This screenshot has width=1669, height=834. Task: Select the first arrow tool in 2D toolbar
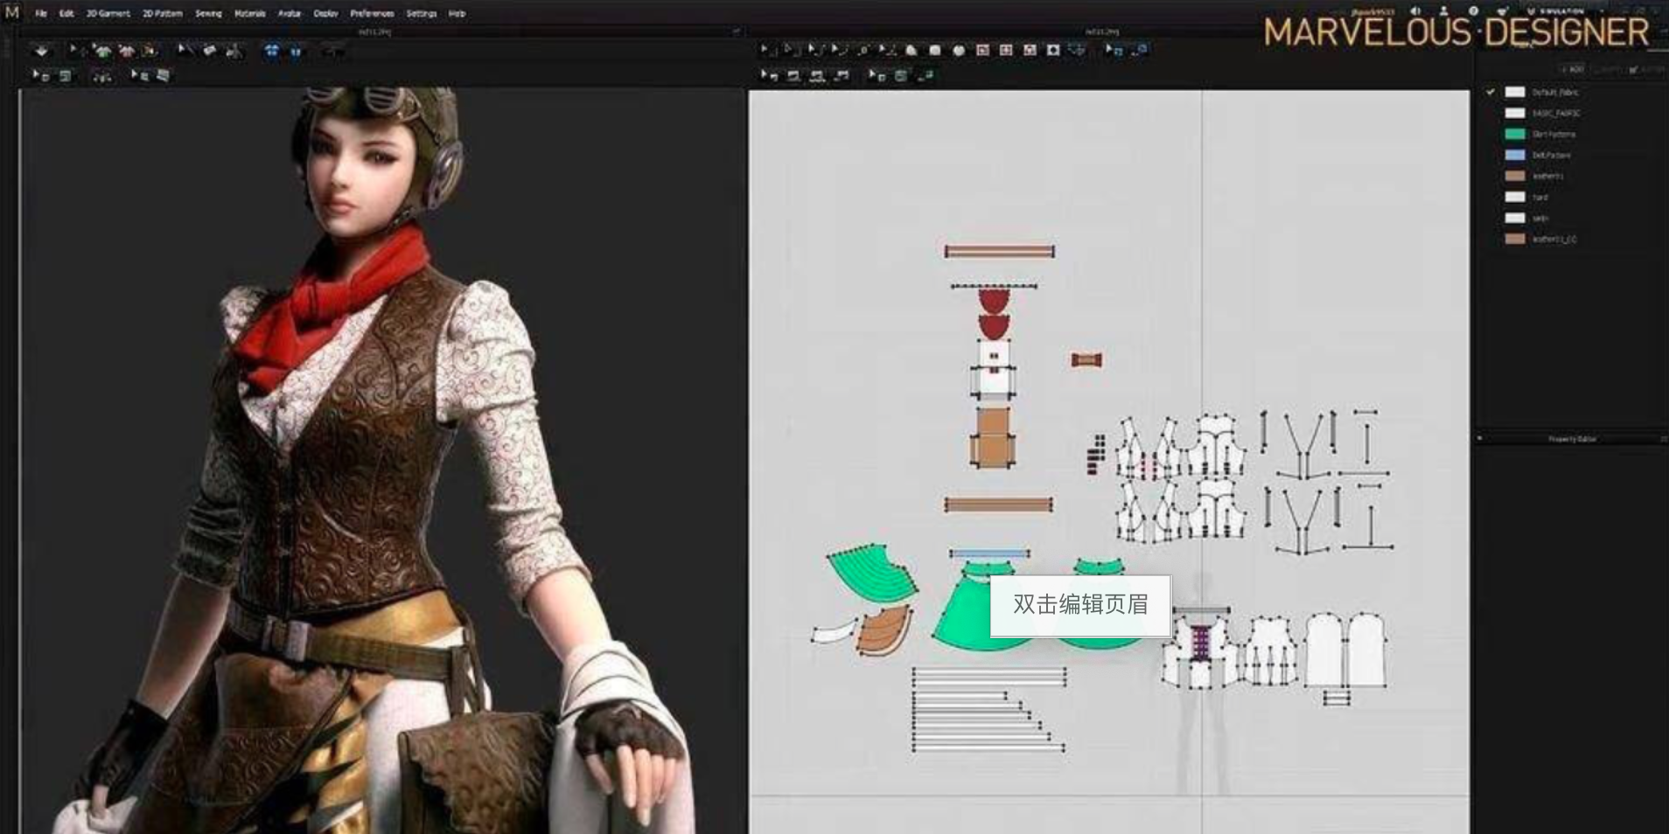pos(768,50)
